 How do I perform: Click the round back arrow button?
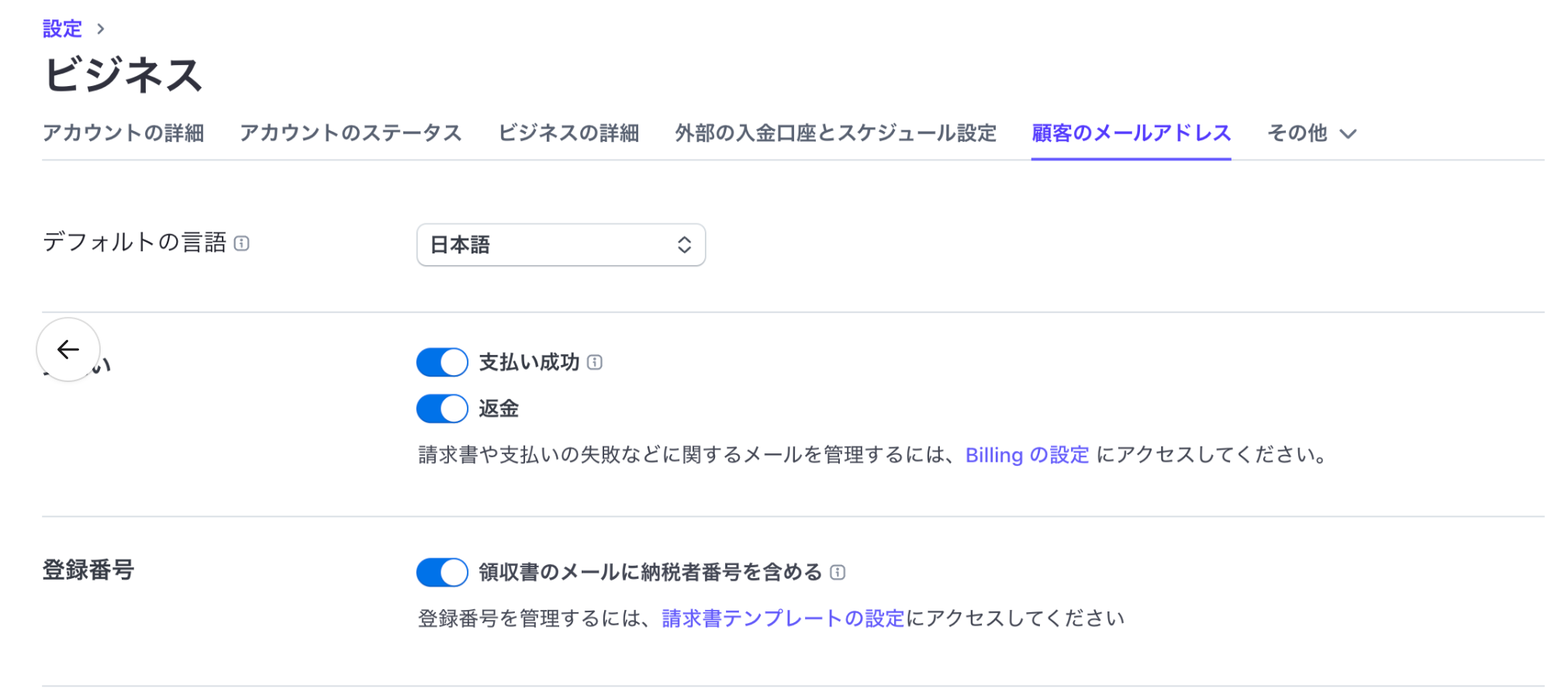[x=68, y=349]
